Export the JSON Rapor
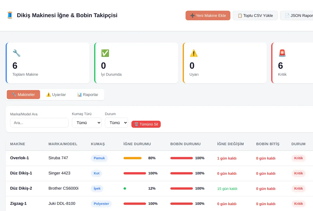The width and height of the screenshot is (313, 211). (x=297, y=16)
